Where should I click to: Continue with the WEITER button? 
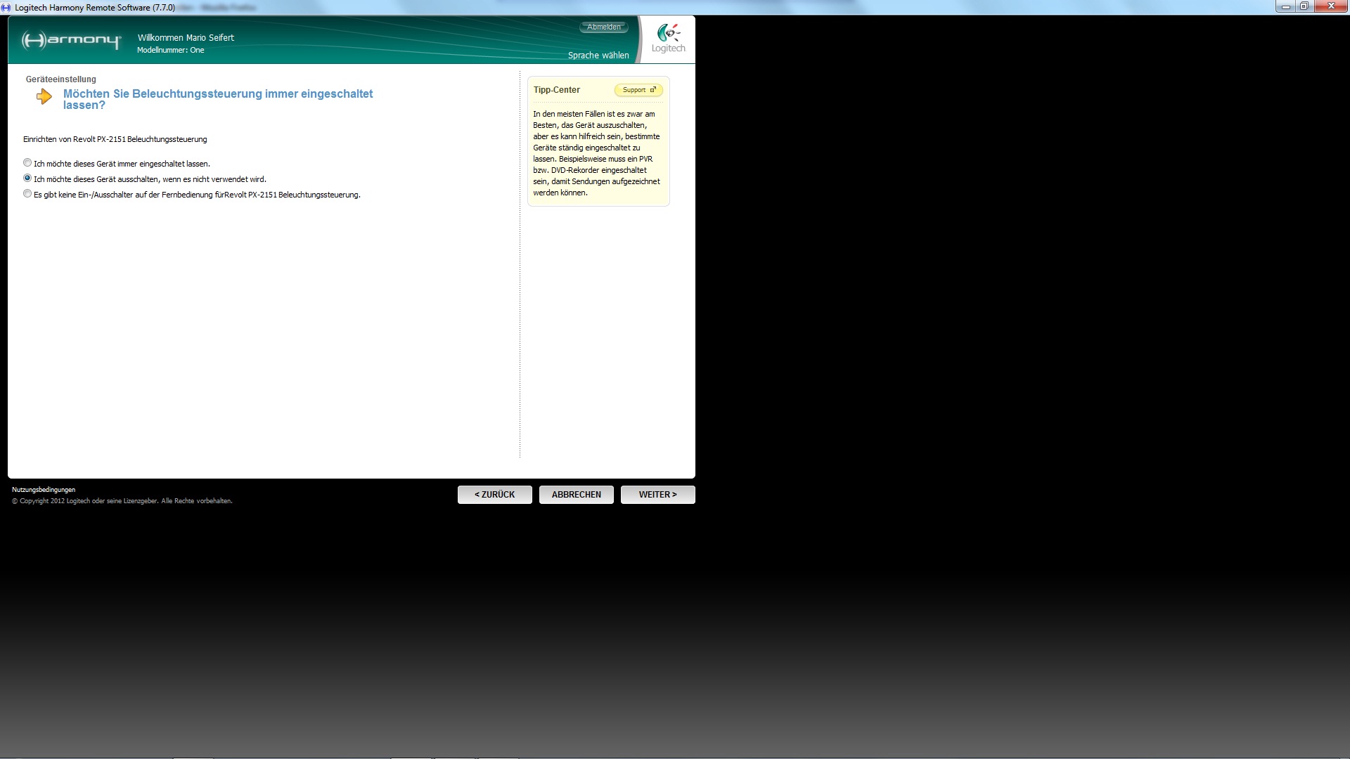[657, 495]
